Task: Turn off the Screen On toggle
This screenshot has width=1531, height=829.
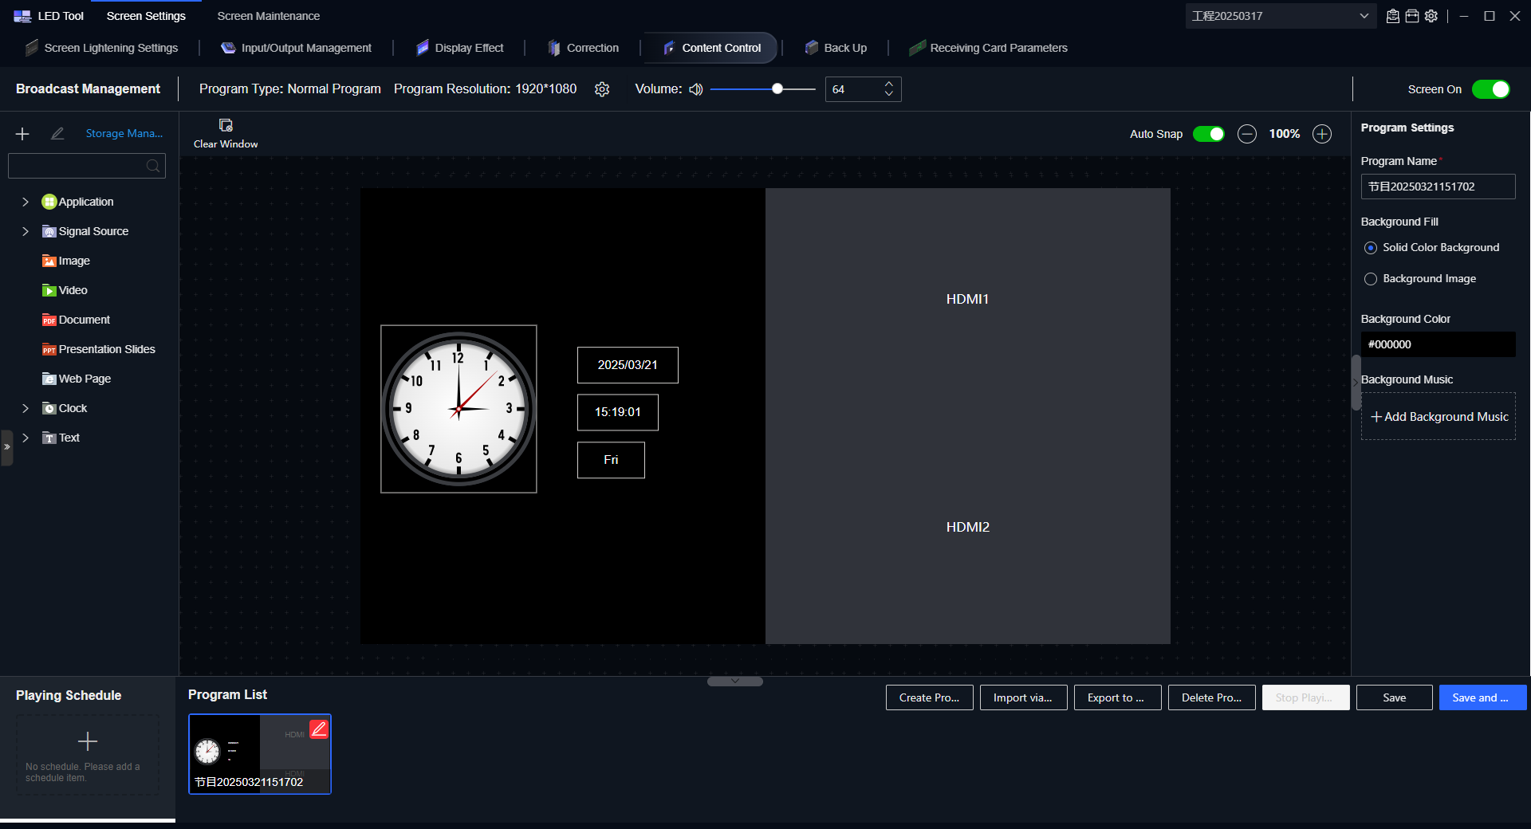Action: pyautogui.click(x=1490, y=89)
